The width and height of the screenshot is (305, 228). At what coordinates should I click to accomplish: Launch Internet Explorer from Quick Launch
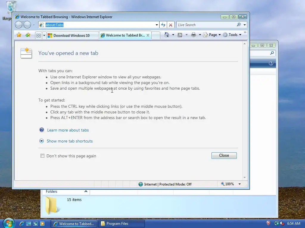(21, 224)
